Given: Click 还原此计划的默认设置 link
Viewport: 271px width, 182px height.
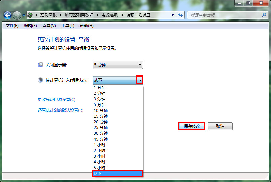Looking at the screenshot, I should pyautogui.click(x=61, y=110).
